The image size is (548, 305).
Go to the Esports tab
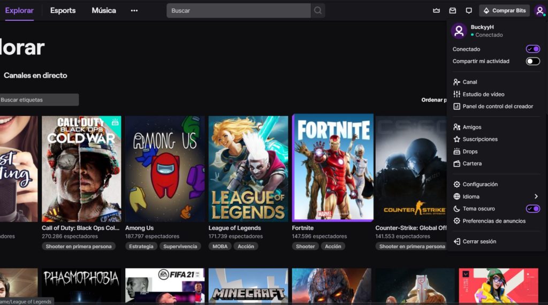pos(63,11)
